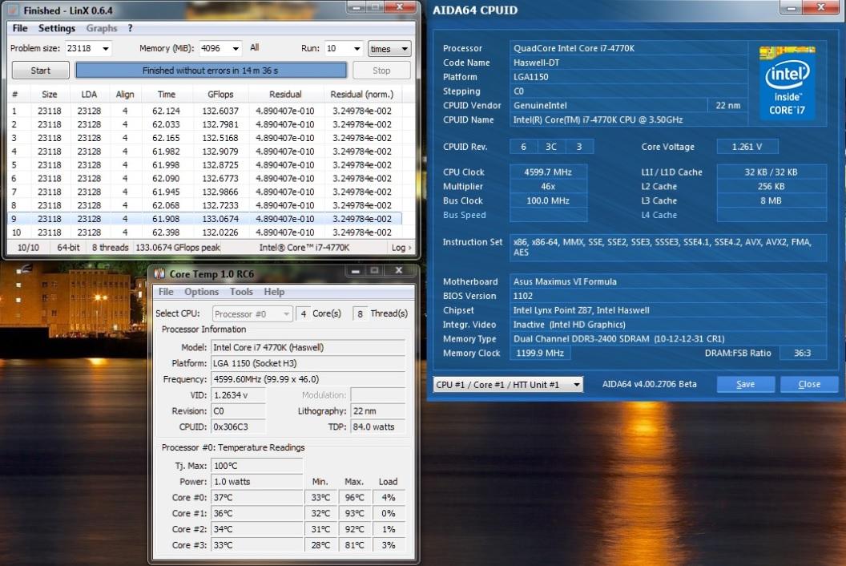Click Memory Clock value 1199.9 MHz
This screenshot has height=566, width=846.
click(x=540, y=353)
